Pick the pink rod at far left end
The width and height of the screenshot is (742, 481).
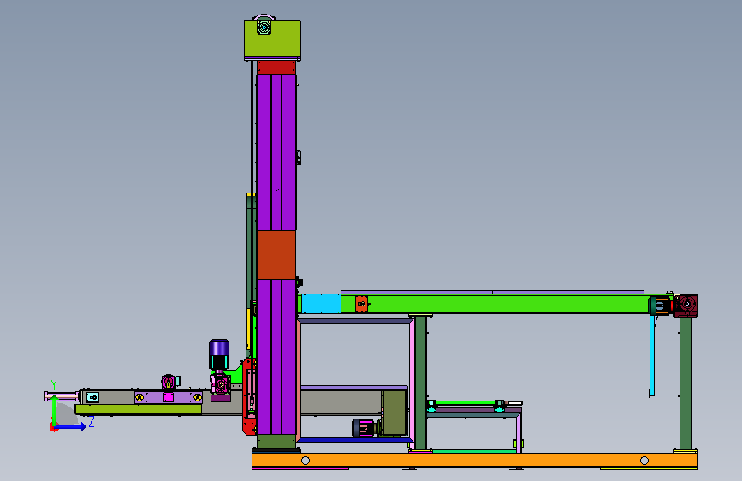(x=62, y=396)
